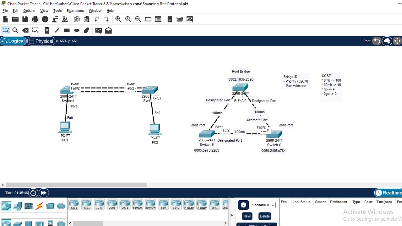Image resolution: width=402 pixels, height=226 pixels.
Task: Add a Simple PDU with the closed envelope
Action: (98, 30)
